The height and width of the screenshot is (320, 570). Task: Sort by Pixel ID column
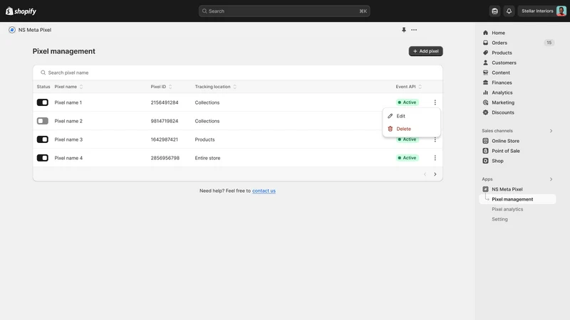(x=162, y=87)
